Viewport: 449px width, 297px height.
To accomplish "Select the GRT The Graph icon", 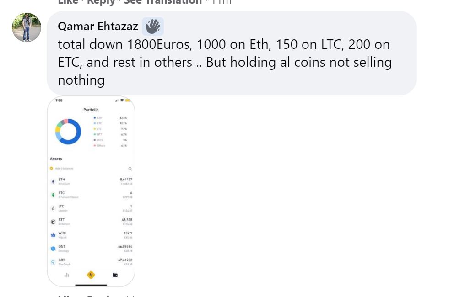I will [53, 262].
